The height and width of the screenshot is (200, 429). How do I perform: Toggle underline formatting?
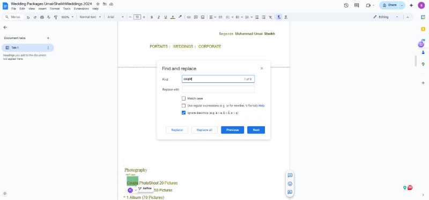166,17
